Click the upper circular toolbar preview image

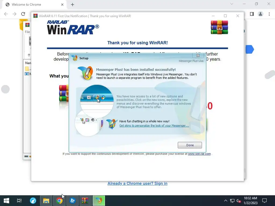[97, 101]
